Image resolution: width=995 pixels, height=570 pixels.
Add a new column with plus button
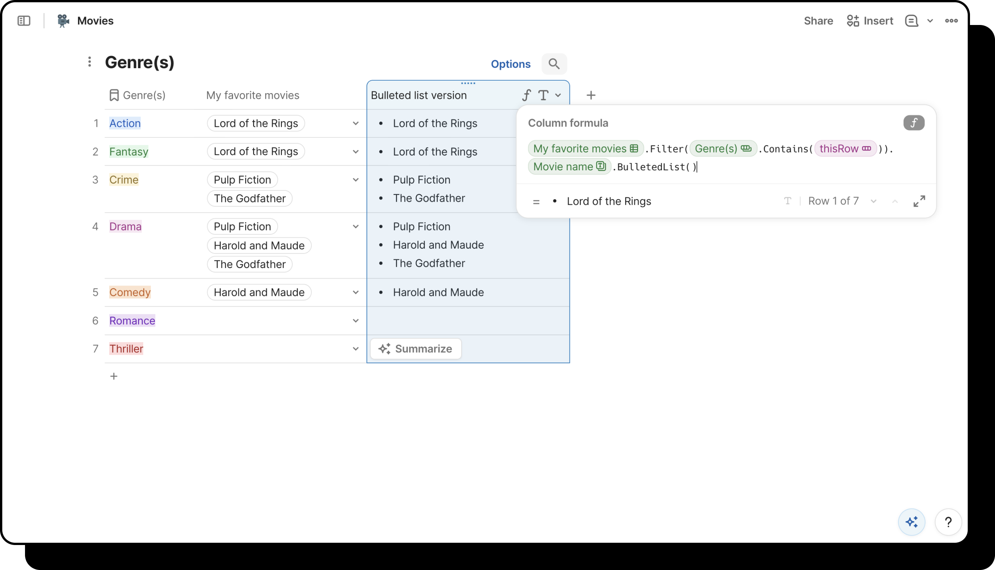[591, 95]
